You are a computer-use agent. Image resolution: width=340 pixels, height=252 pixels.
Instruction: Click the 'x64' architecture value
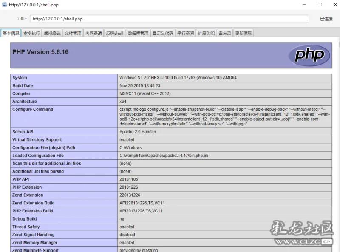click(x=123, y=102)
